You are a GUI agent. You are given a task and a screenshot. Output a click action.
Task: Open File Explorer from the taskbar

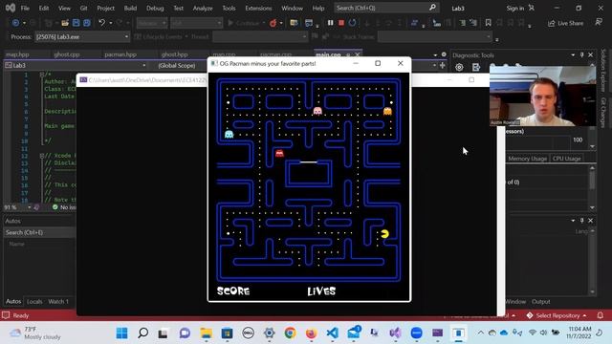coord(207,333)
